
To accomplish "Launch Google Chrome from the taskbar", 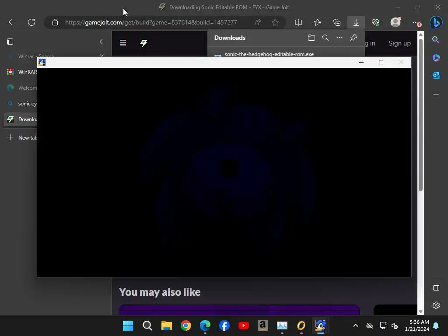I will 185,325.
